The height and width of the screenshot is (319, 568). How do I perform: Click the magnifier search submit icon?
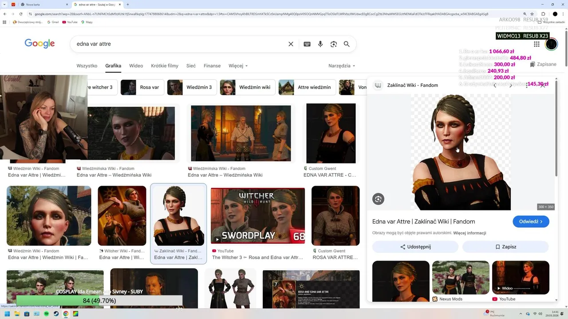pyautogui.click(x=347, y=44)
